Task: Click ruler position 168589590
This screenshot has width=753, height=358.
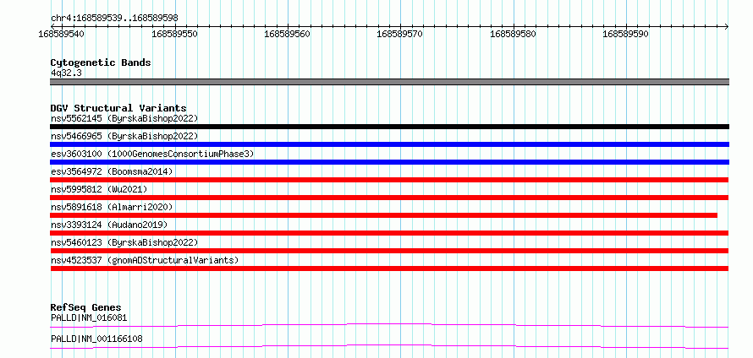Action: pyautogui.click(x=626, y=34)
